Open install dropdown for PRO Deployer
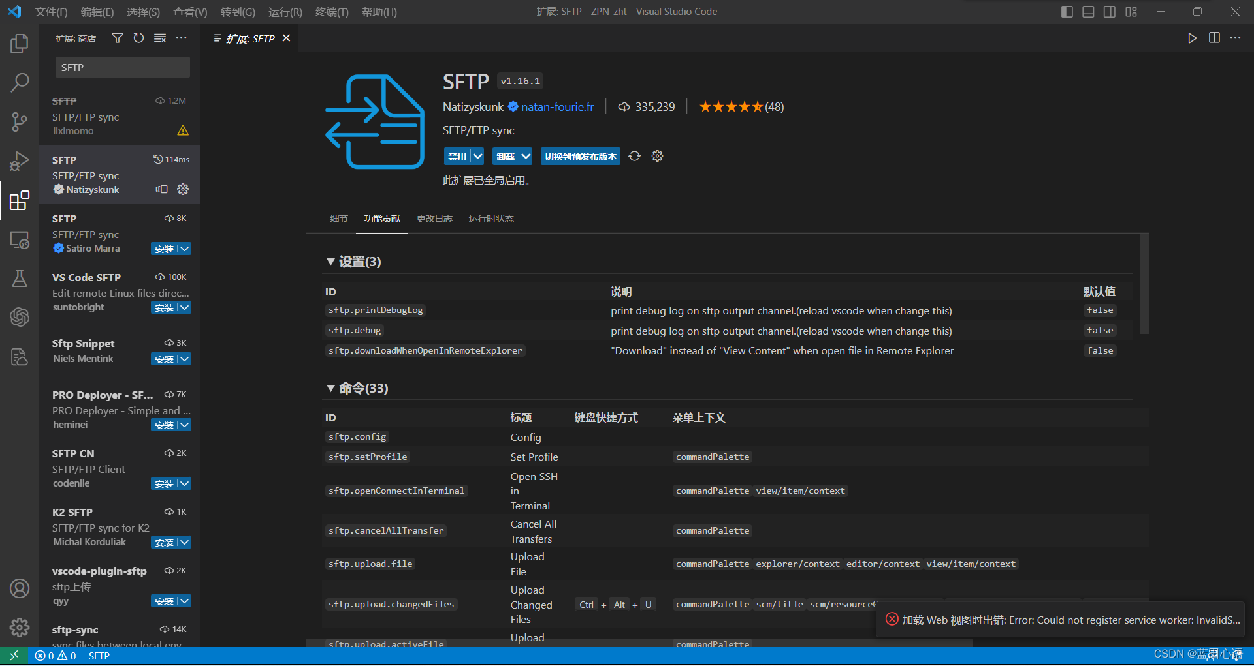The height and width of the screenshot is (666, 1254). click(x=185, y=425)
